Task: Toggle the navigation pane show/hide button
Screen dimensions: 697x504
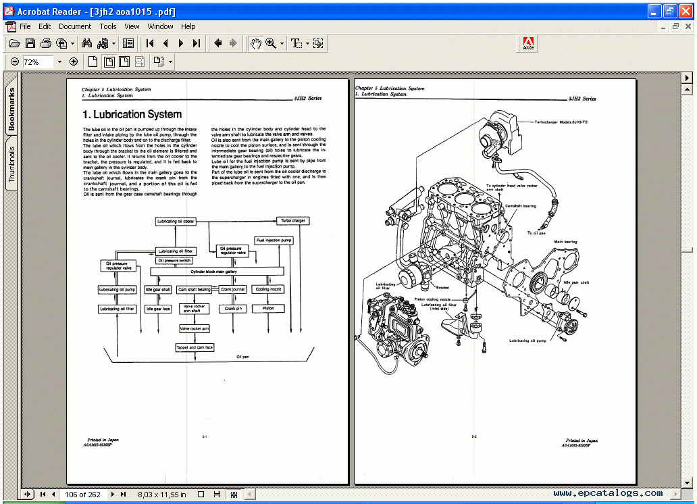Action: click(x=128, y=43)
